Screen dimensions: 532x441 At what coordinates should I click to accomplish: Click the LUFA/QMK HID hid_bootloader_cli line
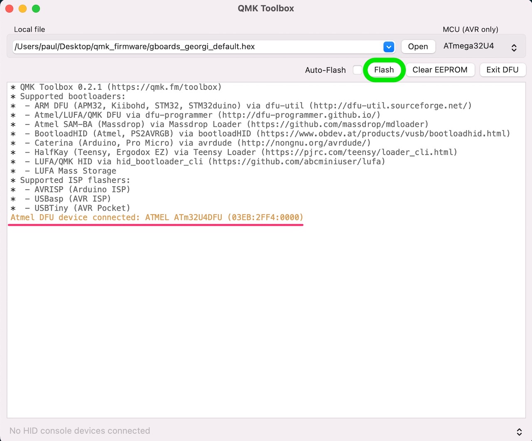pos(198,162)
